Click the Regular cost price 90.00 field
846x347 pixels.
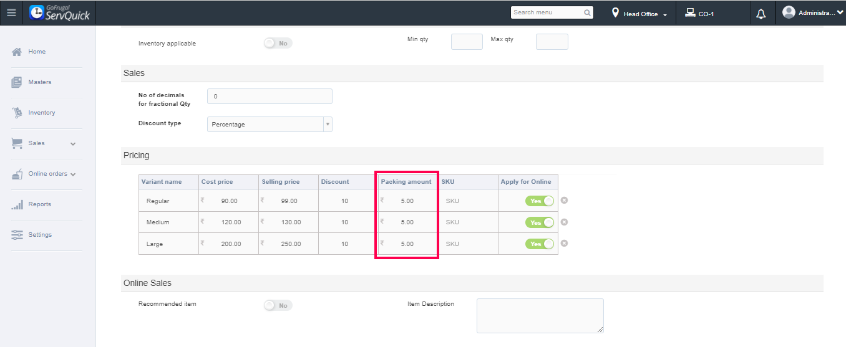click(228, 201)
